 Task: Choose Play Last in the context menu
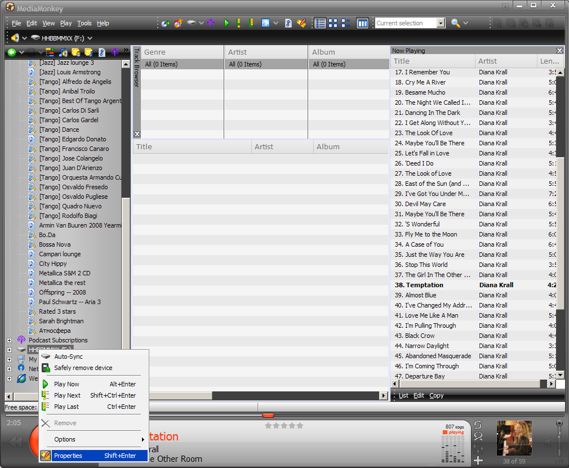tap(94, 407)
